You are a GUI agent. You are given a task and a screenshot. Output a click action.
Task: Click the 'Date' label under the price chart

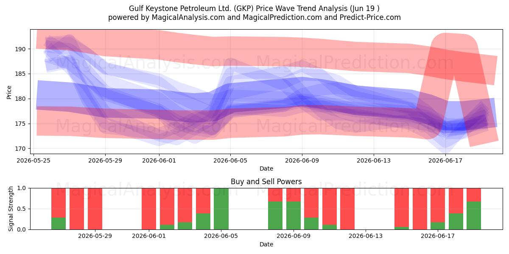pos(266,168)
